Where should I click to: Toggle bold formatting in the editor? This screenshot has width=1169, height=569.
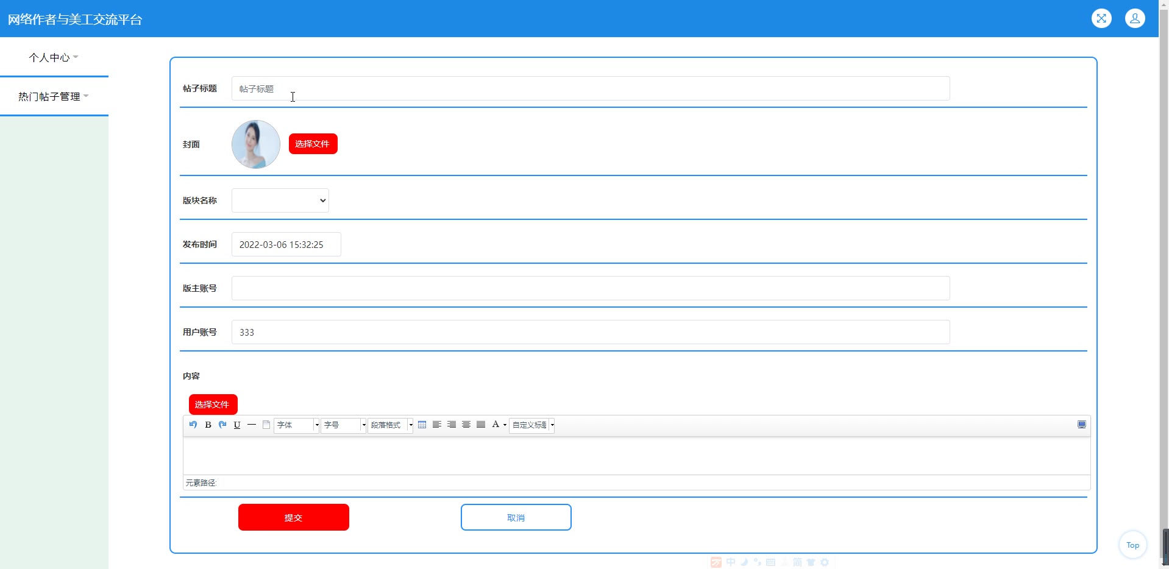(208, 425)
